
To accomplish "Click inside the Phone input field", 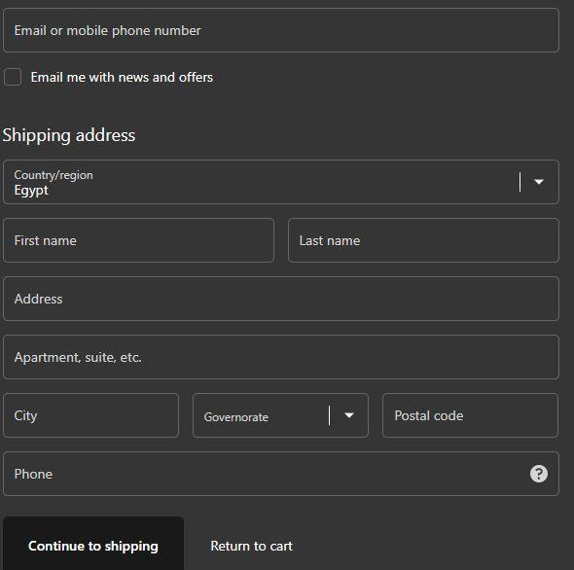I will [x=281, y=474].
